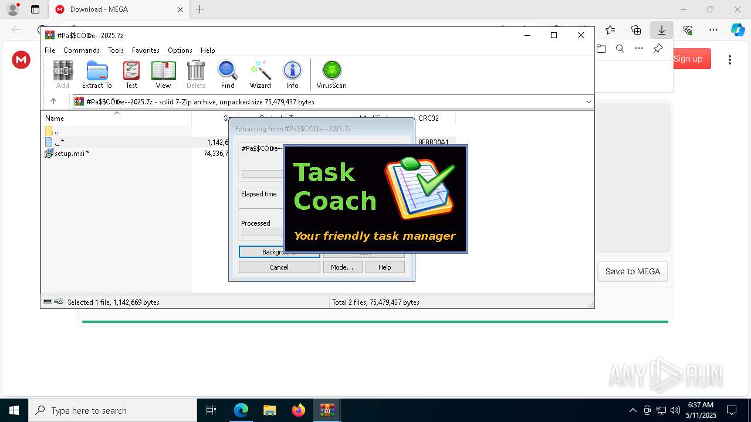Run VirusScan from the toolbar
This screenshot has width=751, height=422.
tap(331, 74)
